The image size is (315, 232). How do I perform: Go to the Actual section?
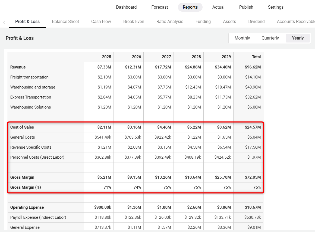click(218, 7)
